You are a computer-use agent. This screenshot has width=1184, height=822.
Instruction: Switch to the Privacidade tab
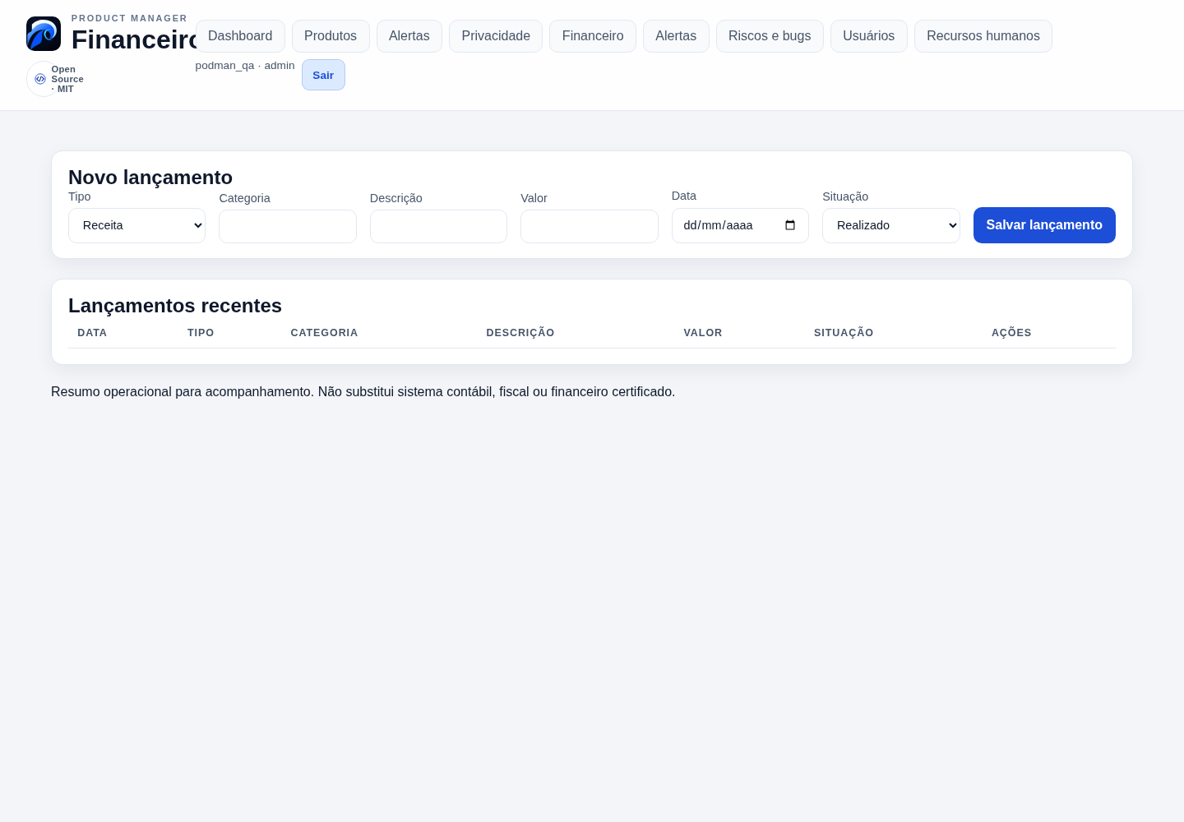coord(496,36)
